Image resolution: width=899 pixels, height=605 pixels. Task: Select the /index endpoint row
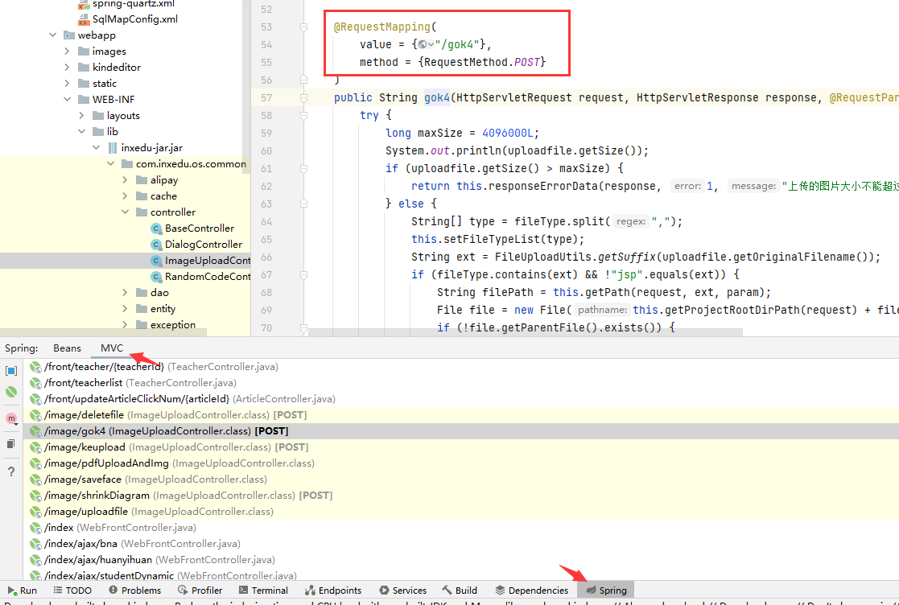[x=461, y=528]
